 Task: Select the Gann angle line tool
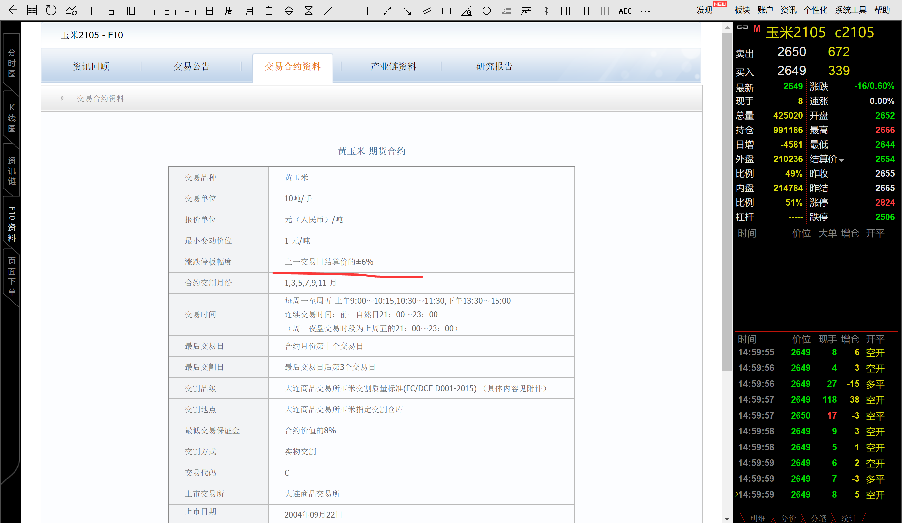click(x=466, y=11)
